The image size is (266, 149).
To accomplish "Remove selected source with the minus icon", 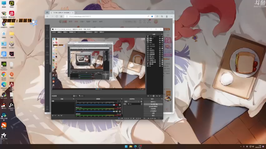I will (151, 96).
